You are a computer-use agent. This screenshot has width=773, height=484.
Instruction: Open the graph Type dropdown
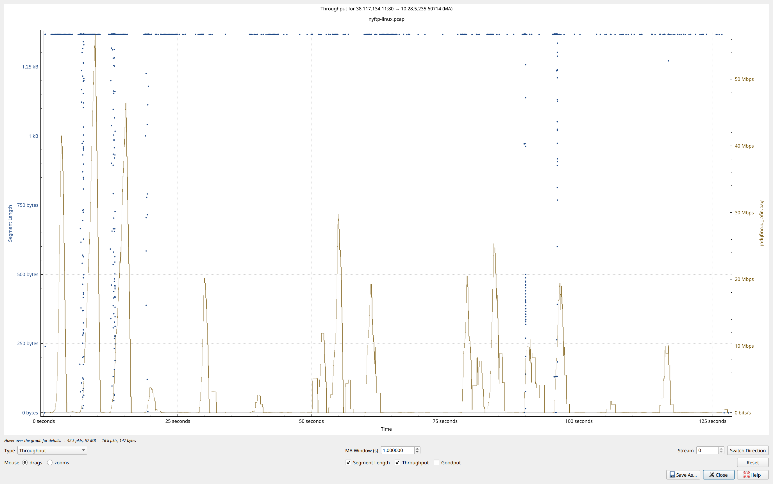coord(52,450)
